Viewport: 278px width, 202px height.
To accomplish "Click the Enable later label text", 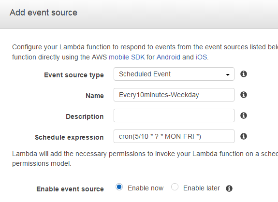I will [x=202, y=188].
